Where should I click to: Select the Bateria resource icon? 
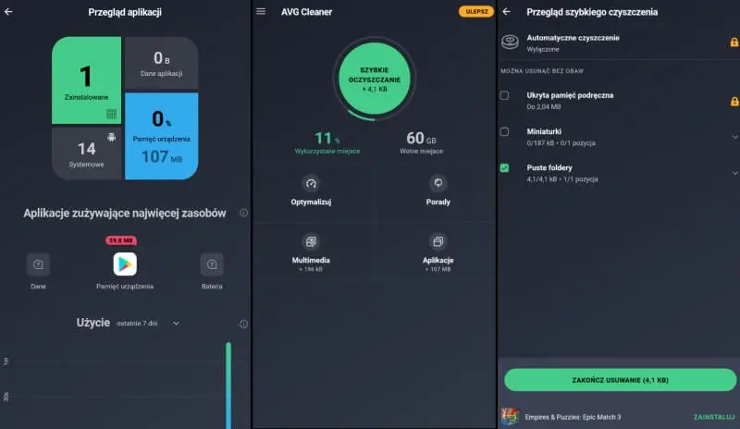(212, 264)
